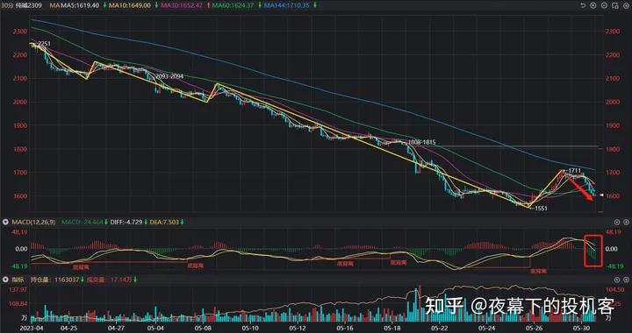Click the DEA:7.503 value

click(x=165, y=222)
